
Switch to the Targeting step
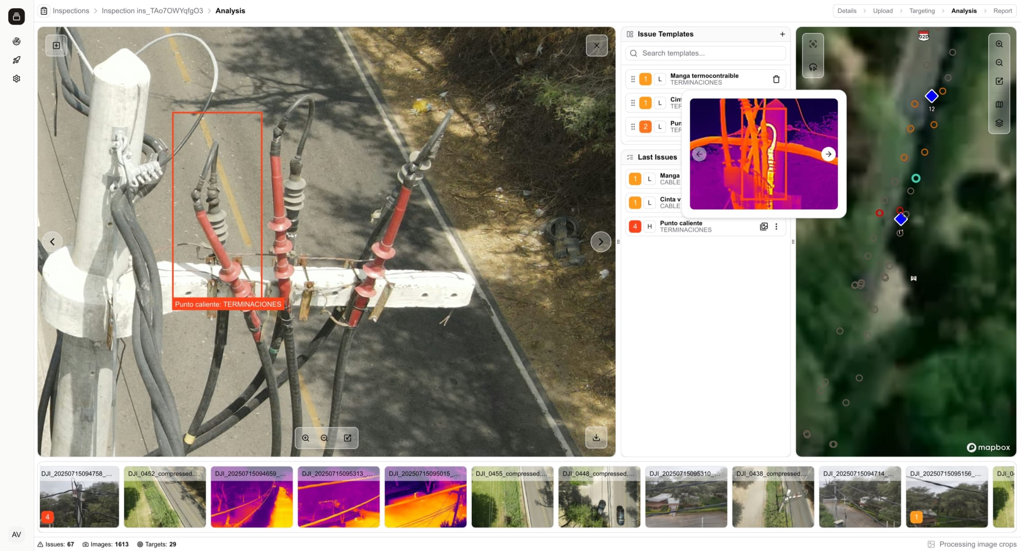point(921,11)
